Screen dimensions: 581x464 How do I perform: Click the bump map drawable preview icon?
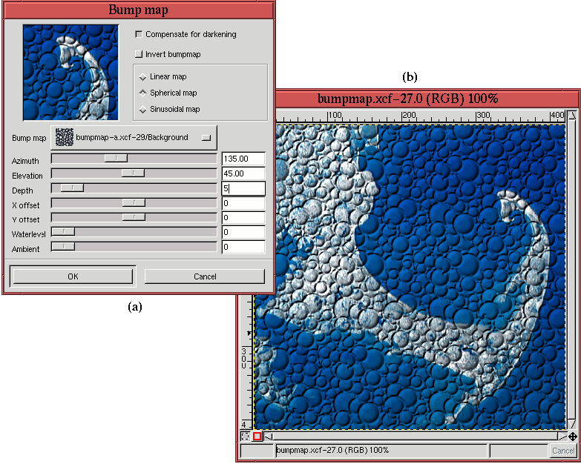[65, 137]
